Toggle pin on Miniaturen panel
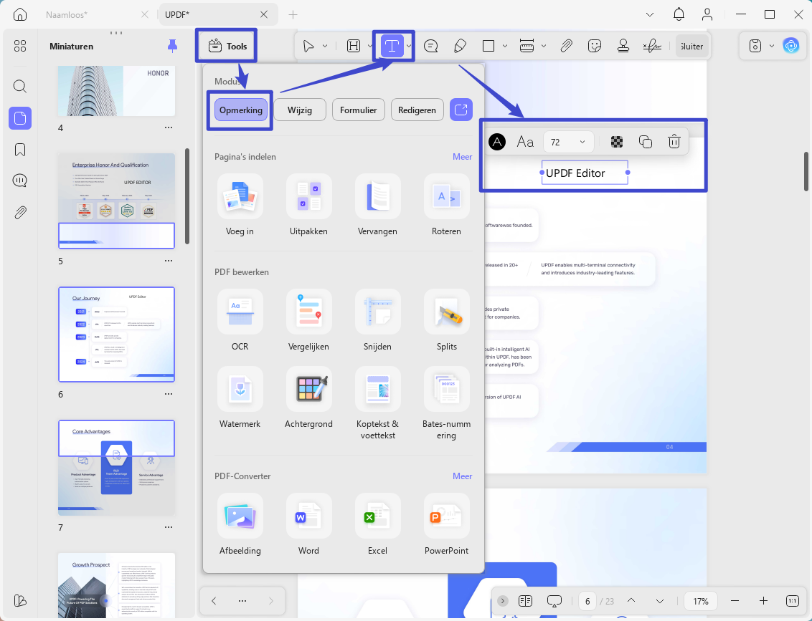The width and height of the screenshot is (812, 621). click(x=172, y=46)
